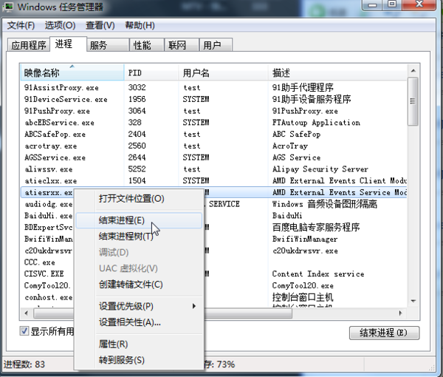
Task: Click PID value 3032
Action: pyautogui.click(x=137, y=87)
